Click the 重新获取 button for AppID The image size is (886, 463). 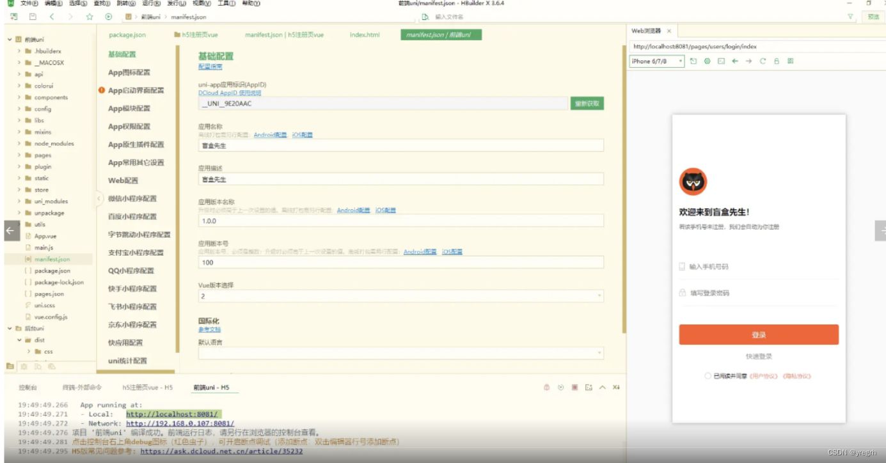point(586,103)
